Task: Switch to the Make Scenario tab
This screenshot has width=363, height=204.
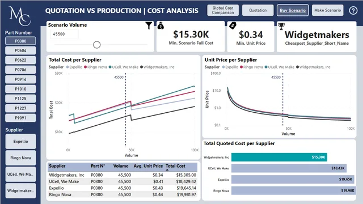Action: (x=327, y=10)
